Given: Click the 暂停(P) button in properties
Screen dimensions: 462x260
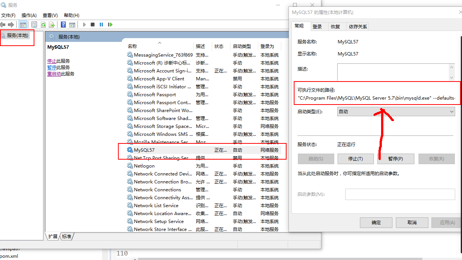Looking at the screenshot, I should 395,158.
